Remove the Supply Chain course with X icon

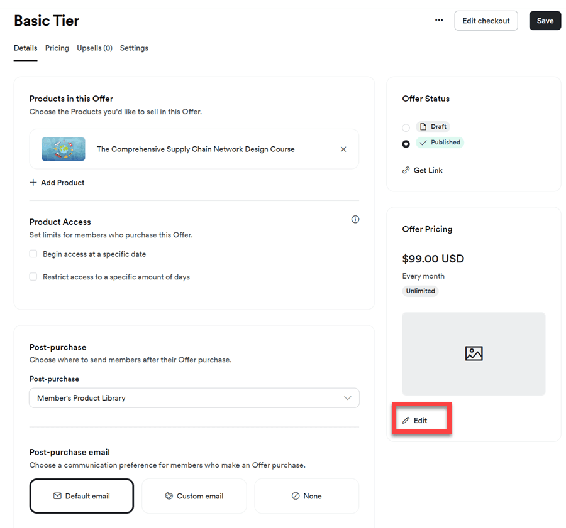click(343, 149)
